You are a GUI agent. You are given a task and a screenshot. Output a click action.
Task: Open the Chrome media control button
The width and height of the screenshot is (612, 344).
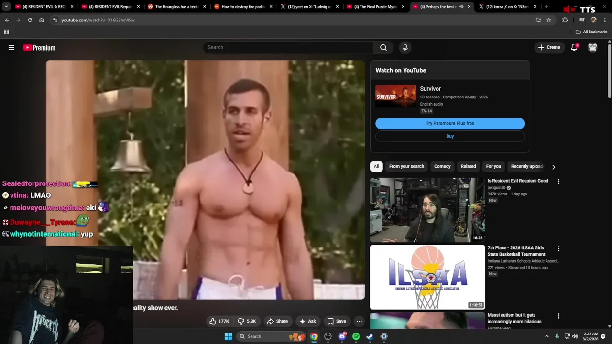click(582, 20)
